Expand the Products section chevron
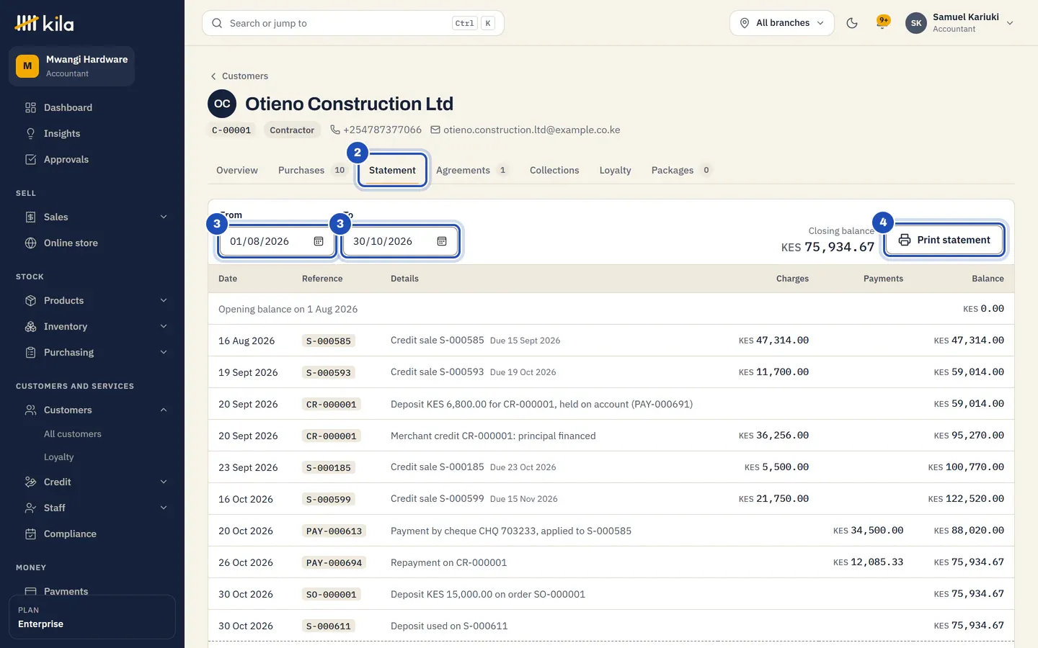The height and width of the screenshot is (648, 1038). (164, 300)
